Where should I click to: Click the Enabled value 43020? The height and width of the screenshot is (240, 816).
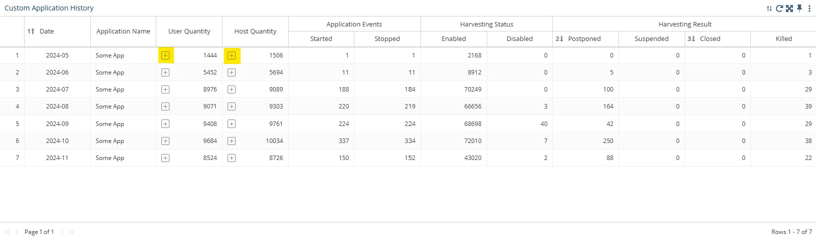[x=473, y=158]
